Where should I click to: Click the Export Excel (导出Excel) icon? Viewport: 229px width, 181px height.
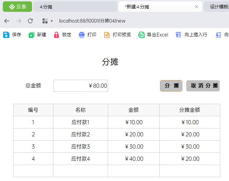click(142, 35)
